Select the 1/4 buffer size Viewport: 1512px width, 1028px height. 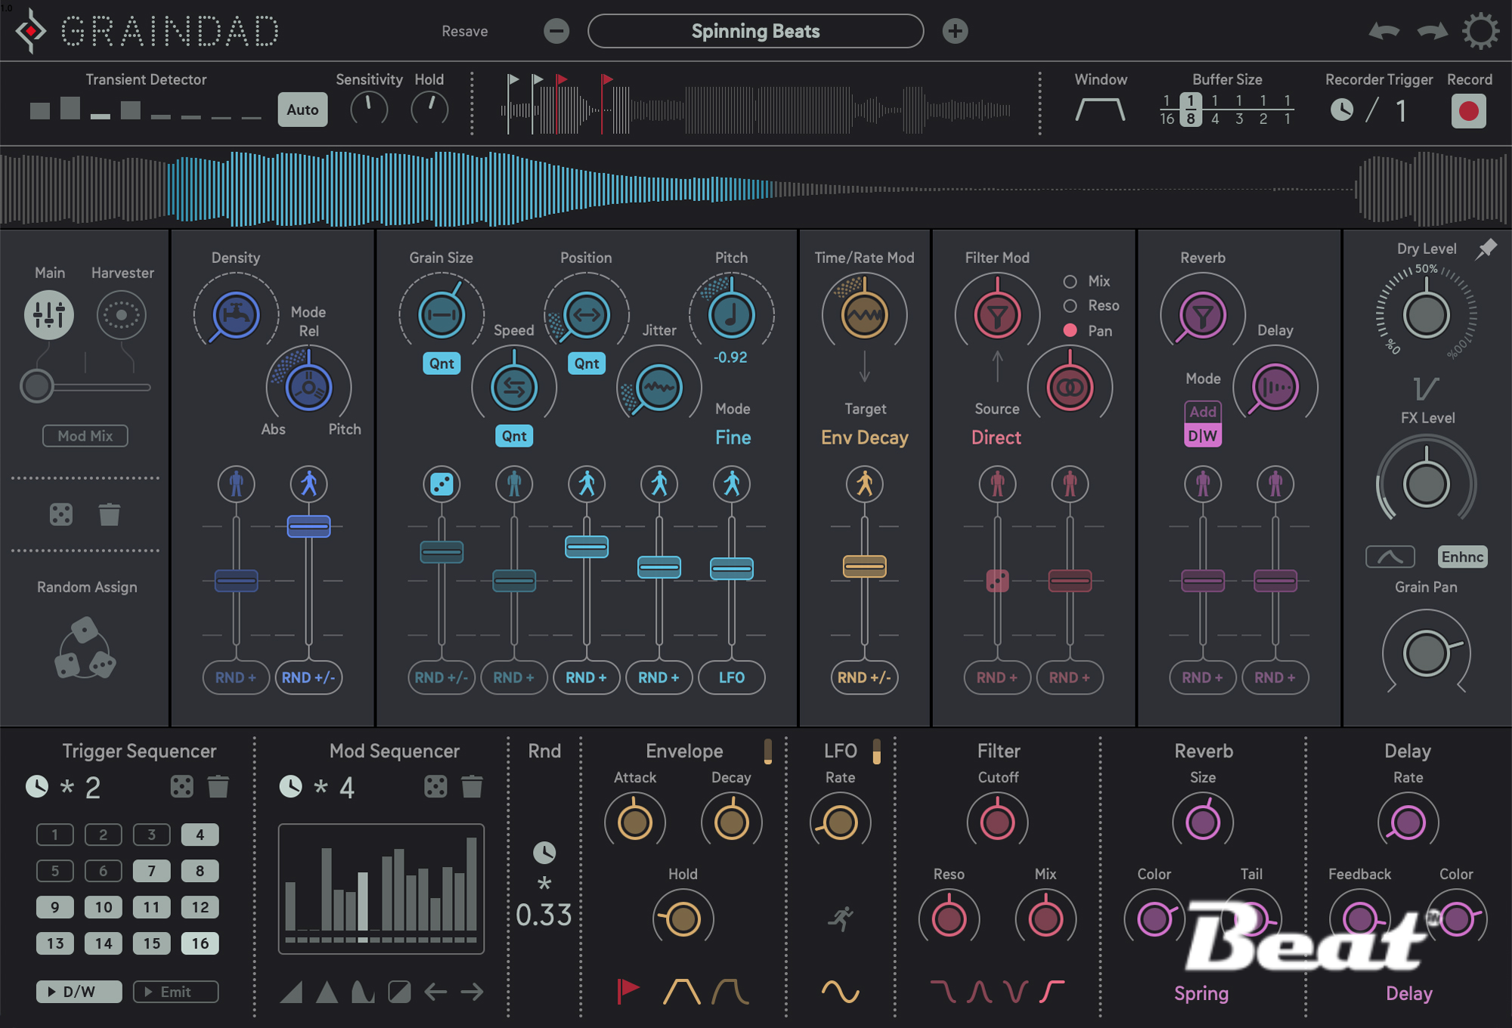1214,110
